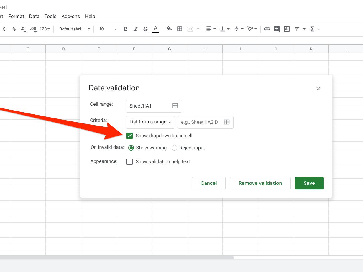Select column J header
This screenshot has width=363, height=272.
click(276, 49)
